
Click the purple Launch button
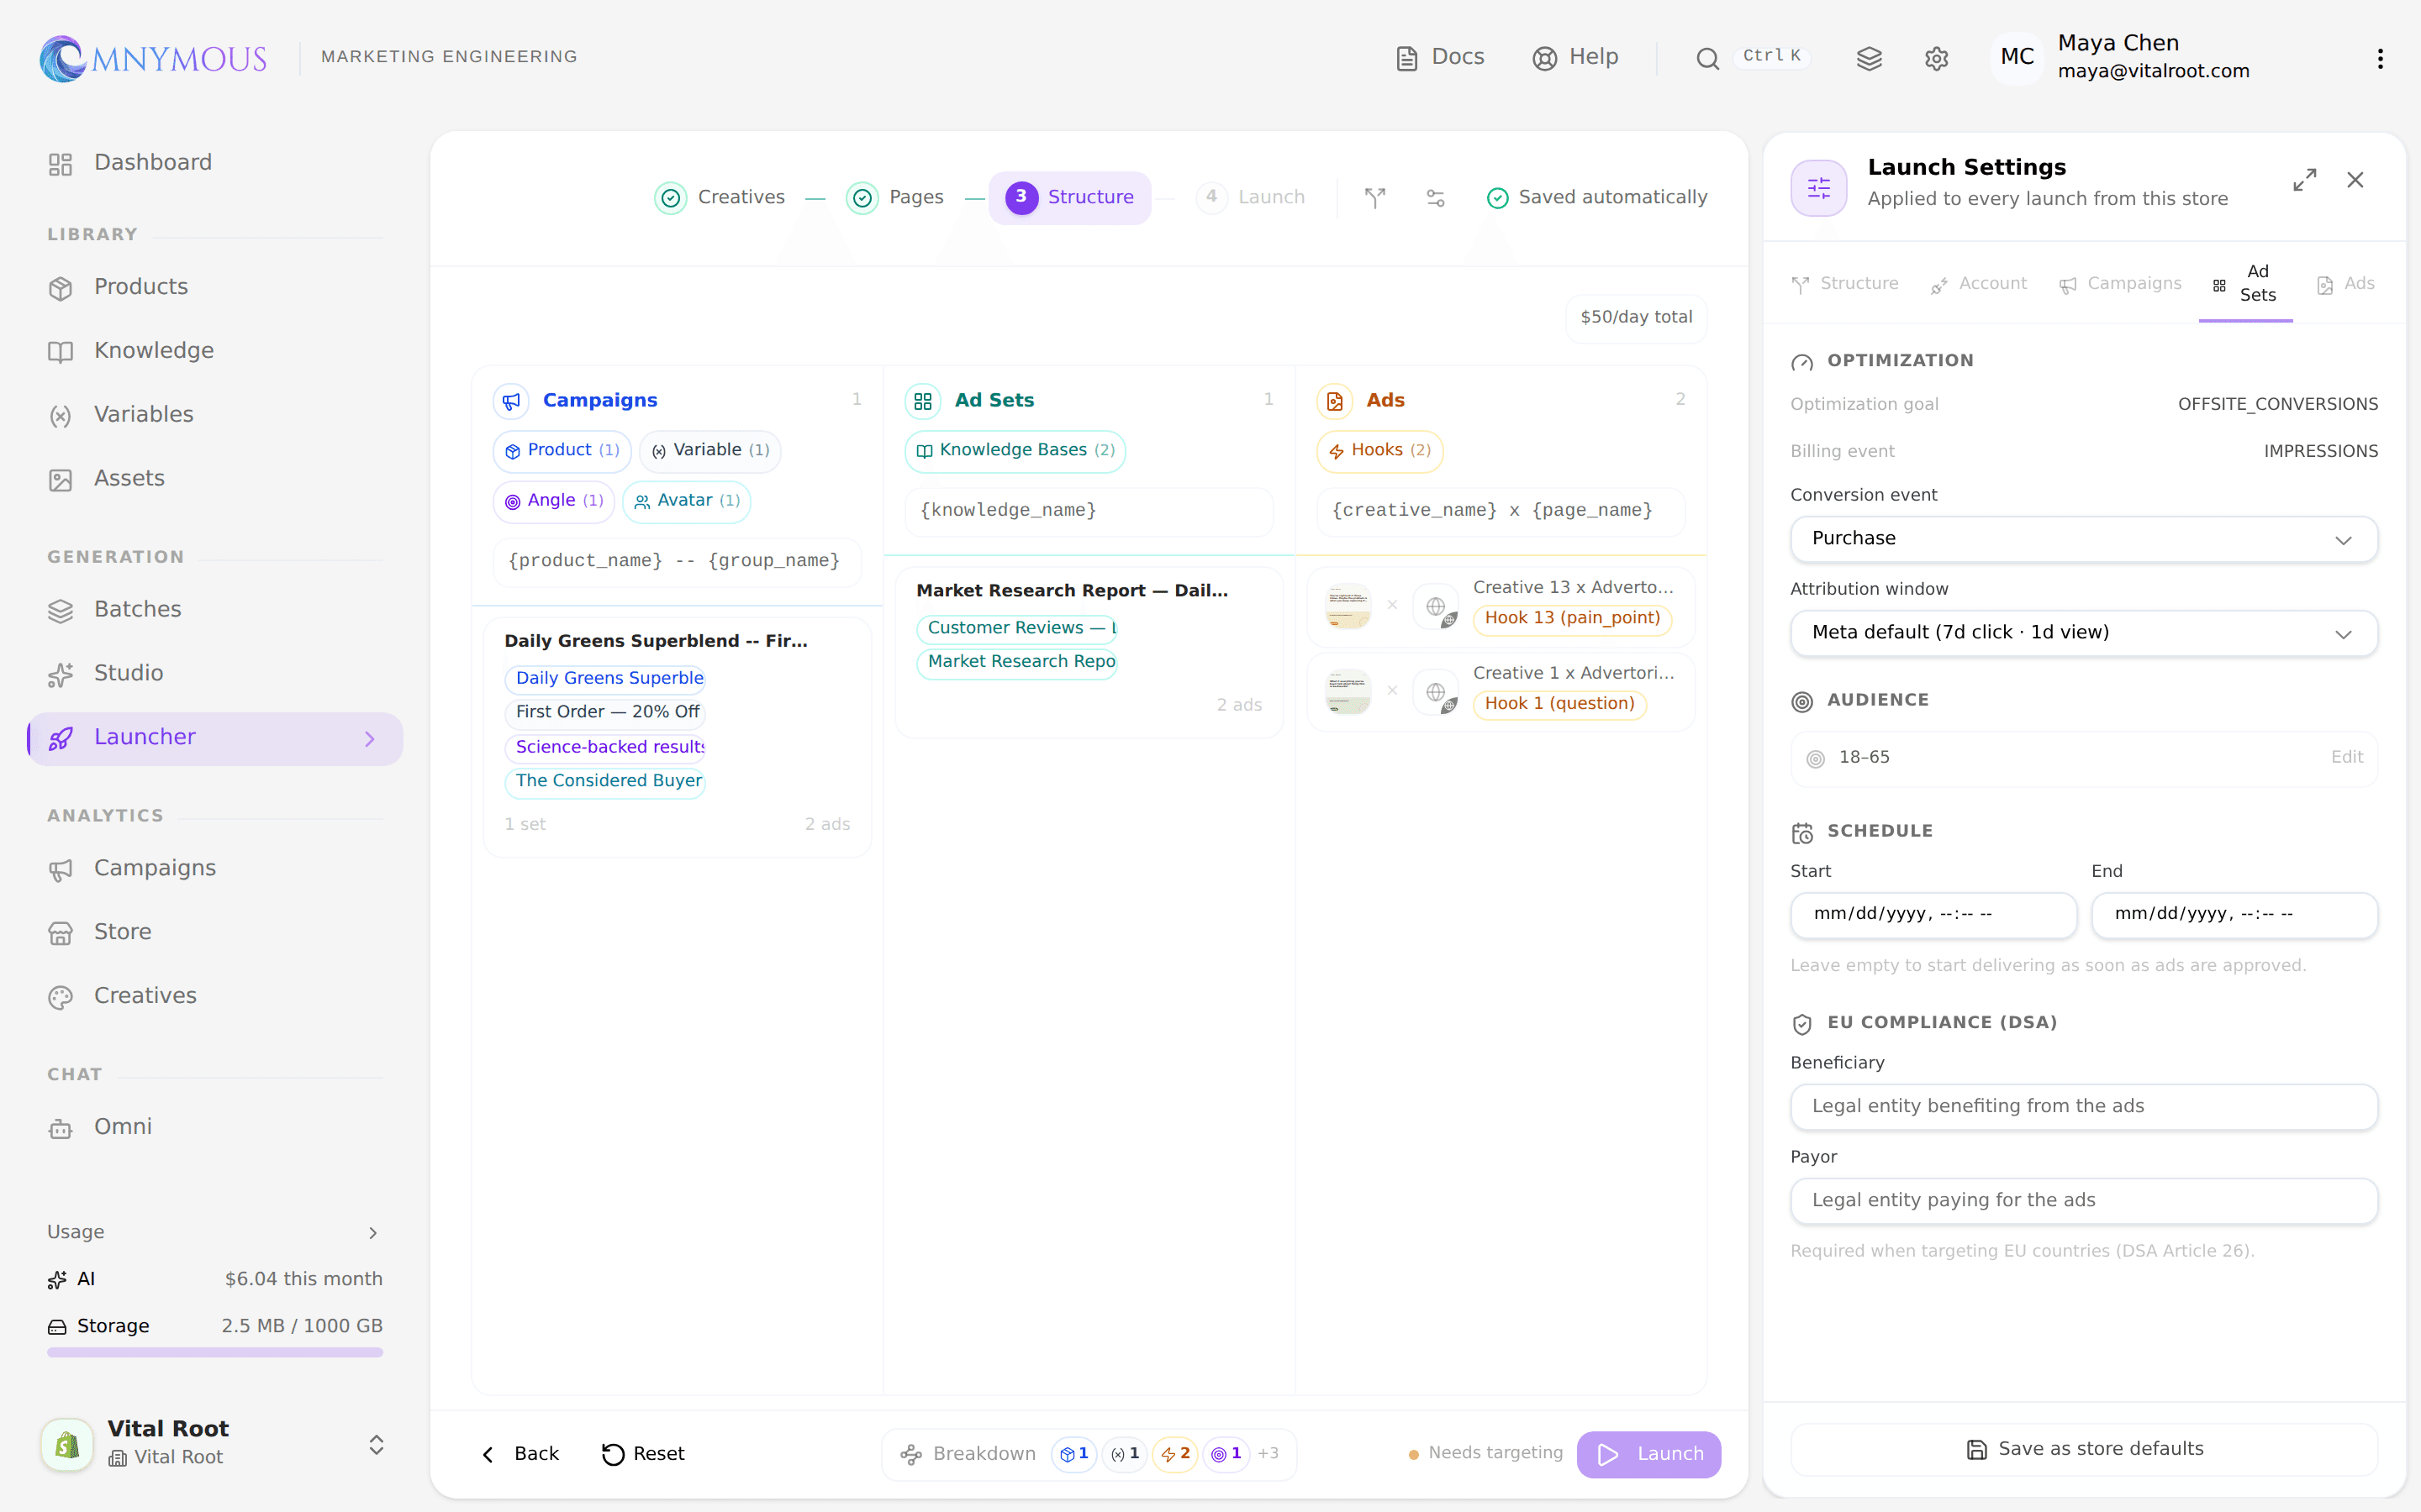1648,1454
